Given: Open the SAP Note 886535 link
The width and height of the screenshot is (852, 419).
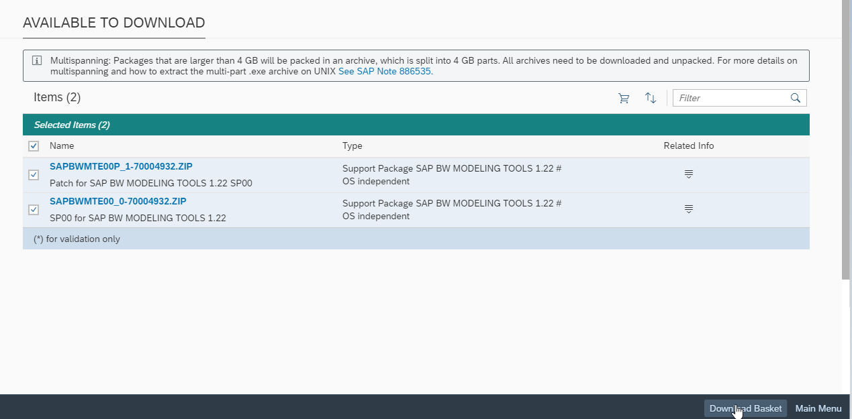Looking at the screenshot, I should (385, 71).
